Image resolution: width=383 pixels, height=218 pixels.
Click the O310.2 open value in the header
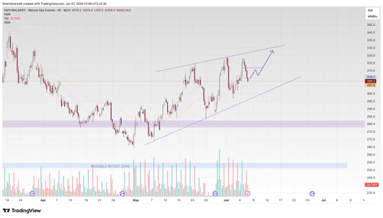point(77,10)
